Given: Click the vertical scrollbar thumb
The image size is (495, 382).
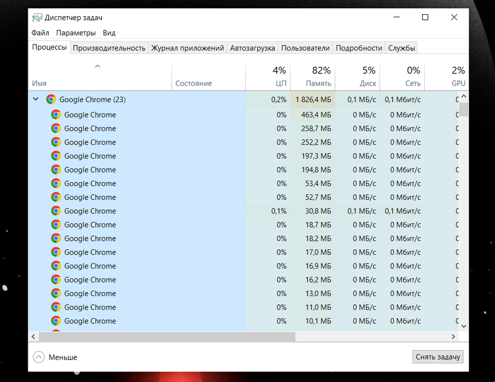Looking at the screenshot, I should 464,109.
